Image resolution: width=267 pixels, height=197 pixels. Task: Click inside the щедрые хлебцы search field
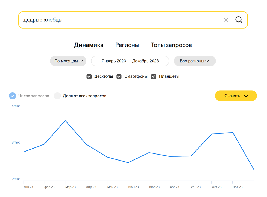120,20
